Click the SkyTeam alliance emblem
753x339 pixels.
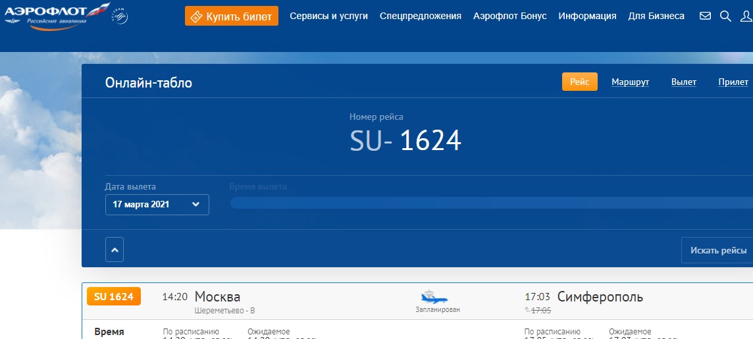(120, 16)
